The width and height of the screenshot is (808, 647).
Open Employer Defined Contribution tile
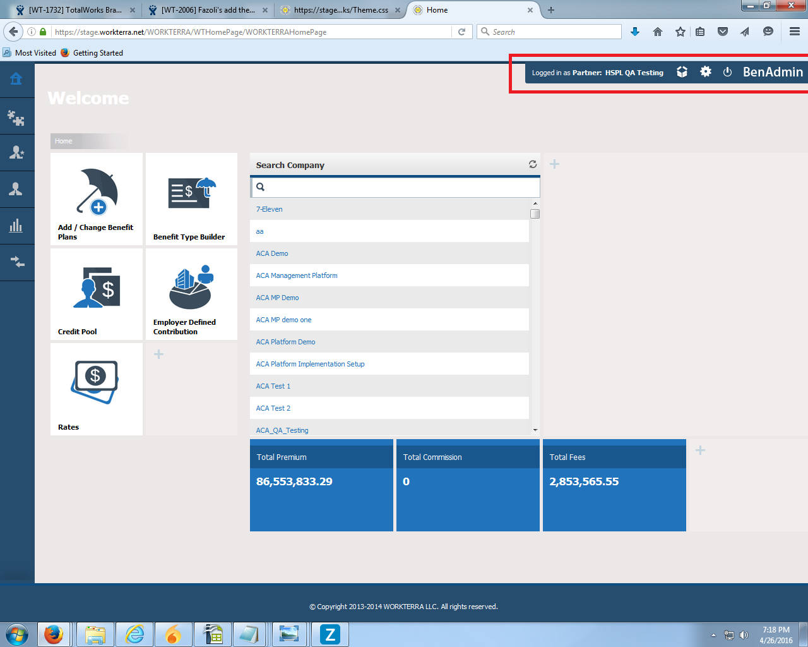tap(191, 294)
